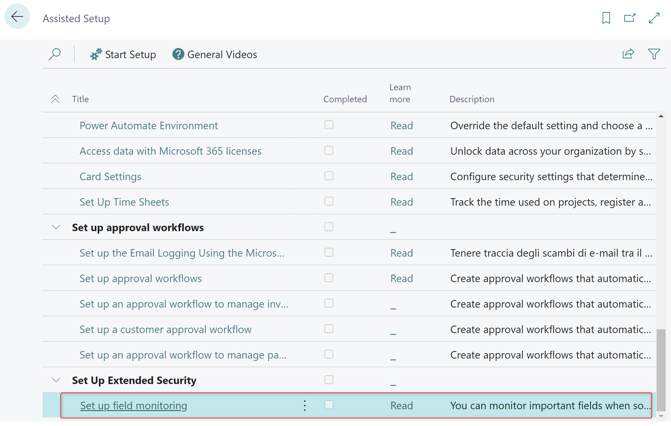Open page in new window icon
The height and width of the screenshot is (426, 671).
coord(629,18)
